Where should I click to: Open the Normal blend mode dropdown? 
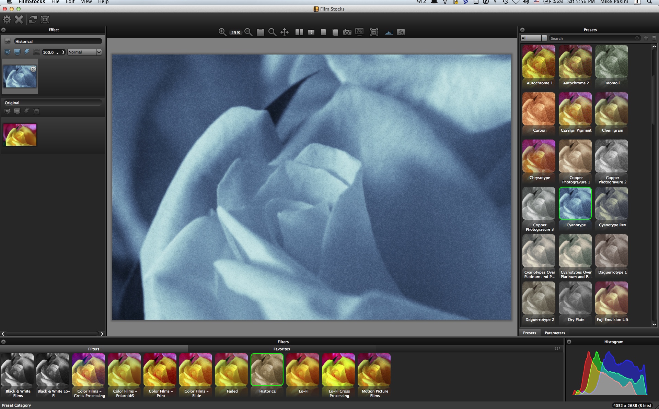pyautogui.click(x=84, y=52)
